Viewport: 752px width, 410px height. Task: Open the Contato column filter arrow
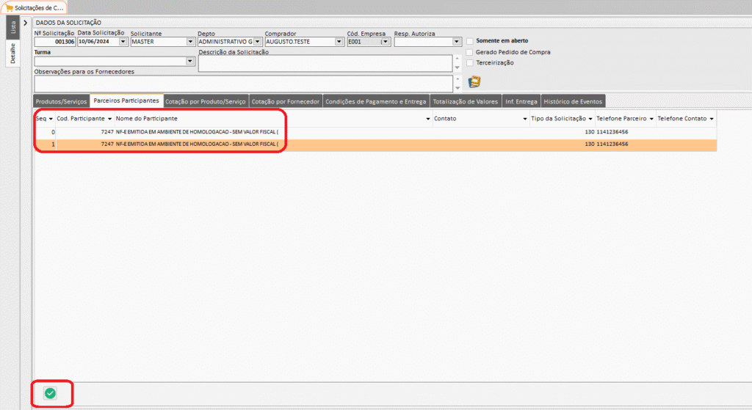coord(524,119)
